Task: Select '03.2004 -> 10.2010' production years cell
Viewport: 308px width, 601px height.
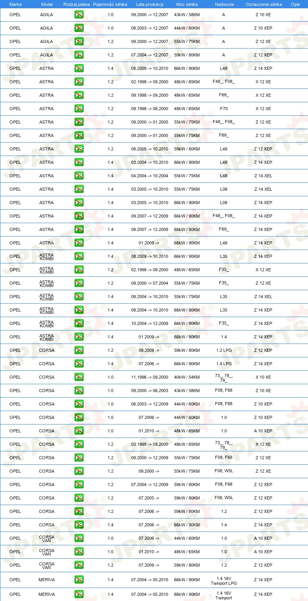Action: [150, 162]
